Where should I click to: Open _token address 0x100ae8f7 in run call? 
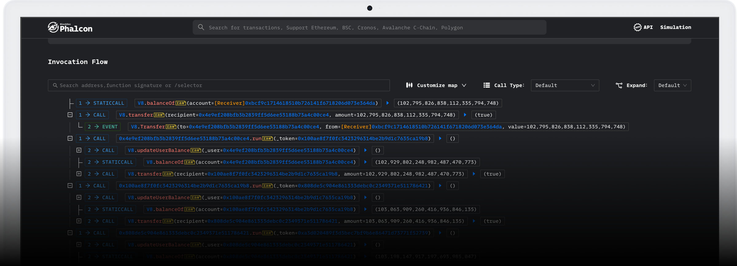coord(363,139)
